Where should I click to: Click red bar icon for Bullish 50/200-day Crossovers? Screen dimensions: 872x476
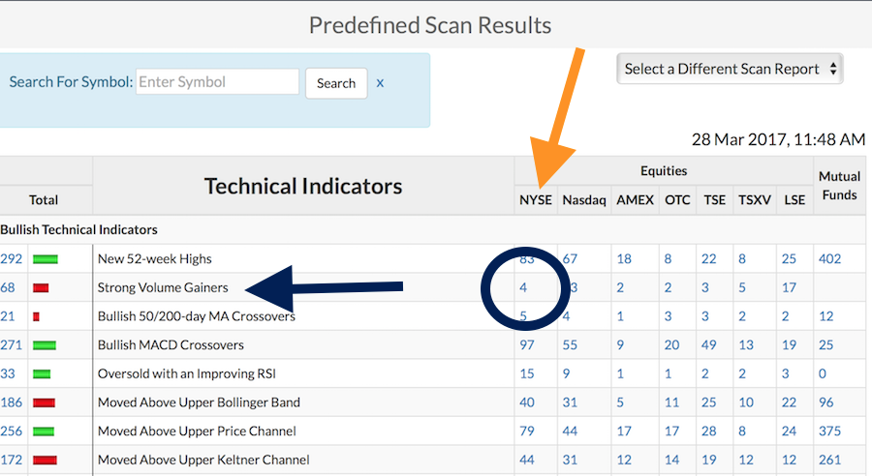[36, 316]
